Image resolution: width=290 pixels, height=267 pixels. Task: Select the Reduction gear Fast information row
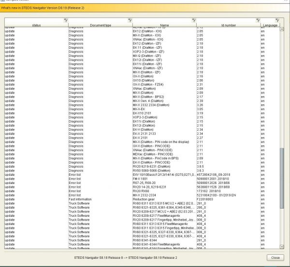(x=142, y=199)
